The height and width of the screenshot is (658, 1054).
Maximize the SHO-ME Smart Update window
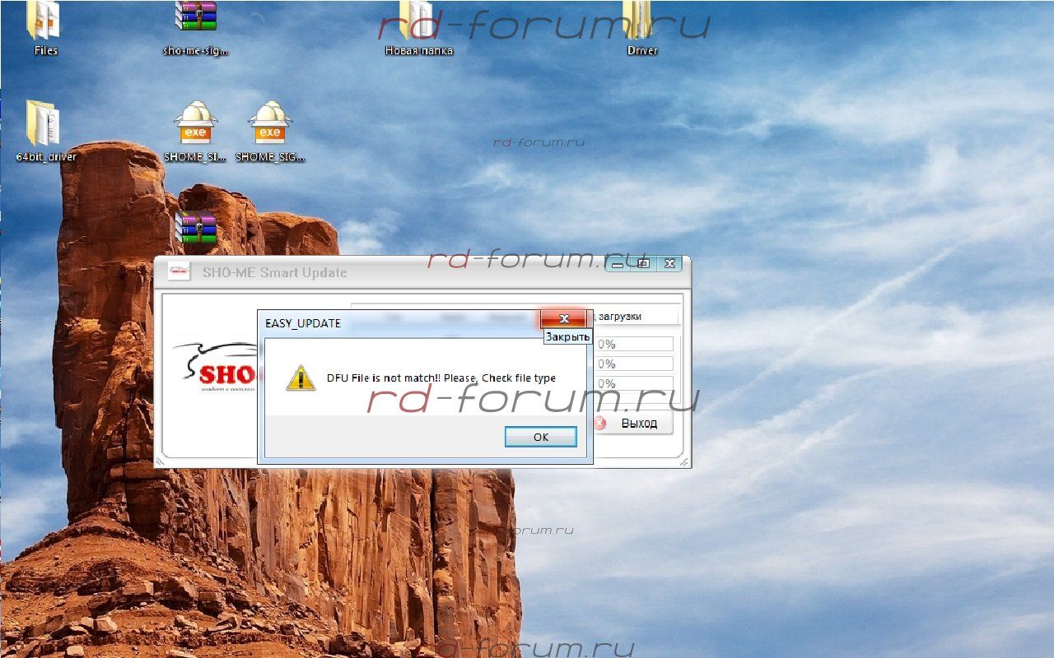click(x=644, y=264)
